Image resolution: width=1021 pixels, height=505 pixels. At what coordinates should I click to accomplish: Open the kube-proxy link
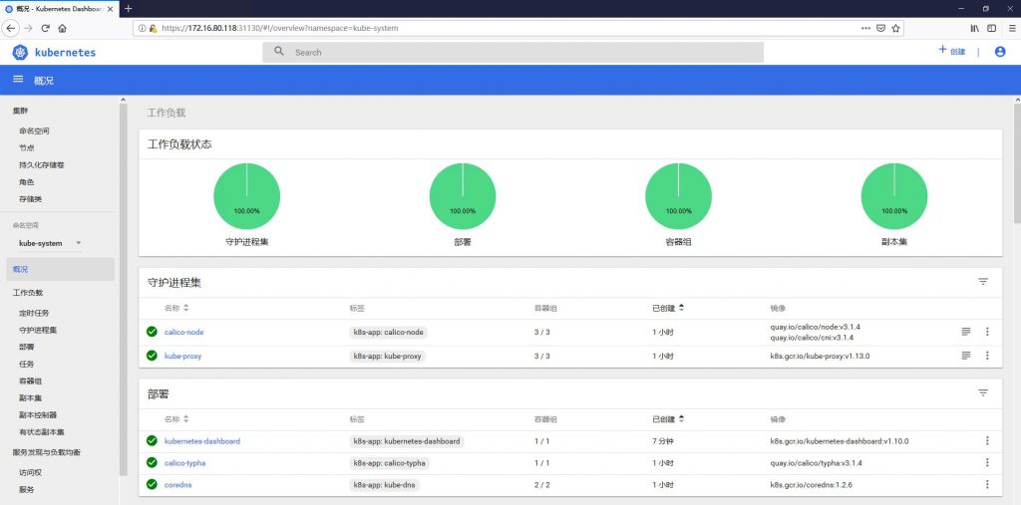pos(183,356)
